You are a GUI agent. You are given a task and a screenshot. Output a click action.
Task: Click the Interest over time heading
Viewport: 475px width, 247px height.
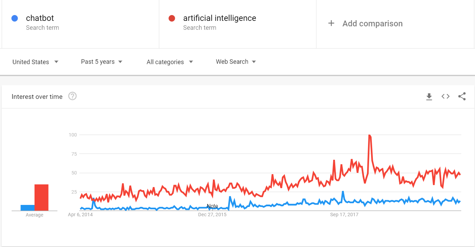coord(37,97)
